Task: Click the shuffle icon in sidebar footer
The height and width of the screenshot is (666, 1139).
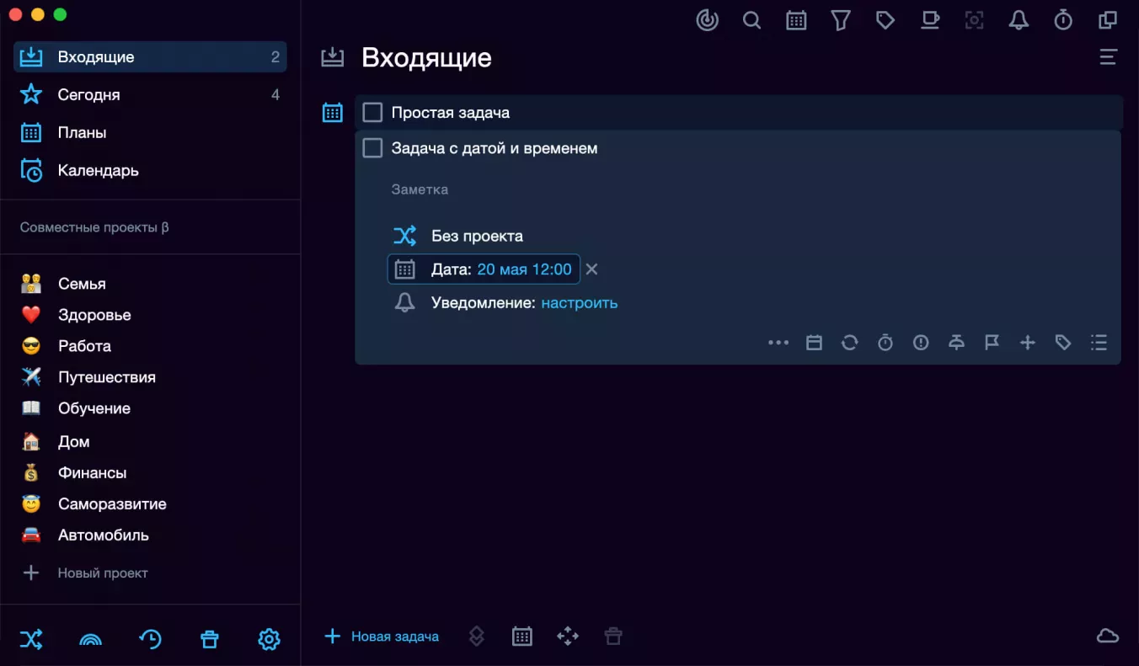Action: coord(31,639)
